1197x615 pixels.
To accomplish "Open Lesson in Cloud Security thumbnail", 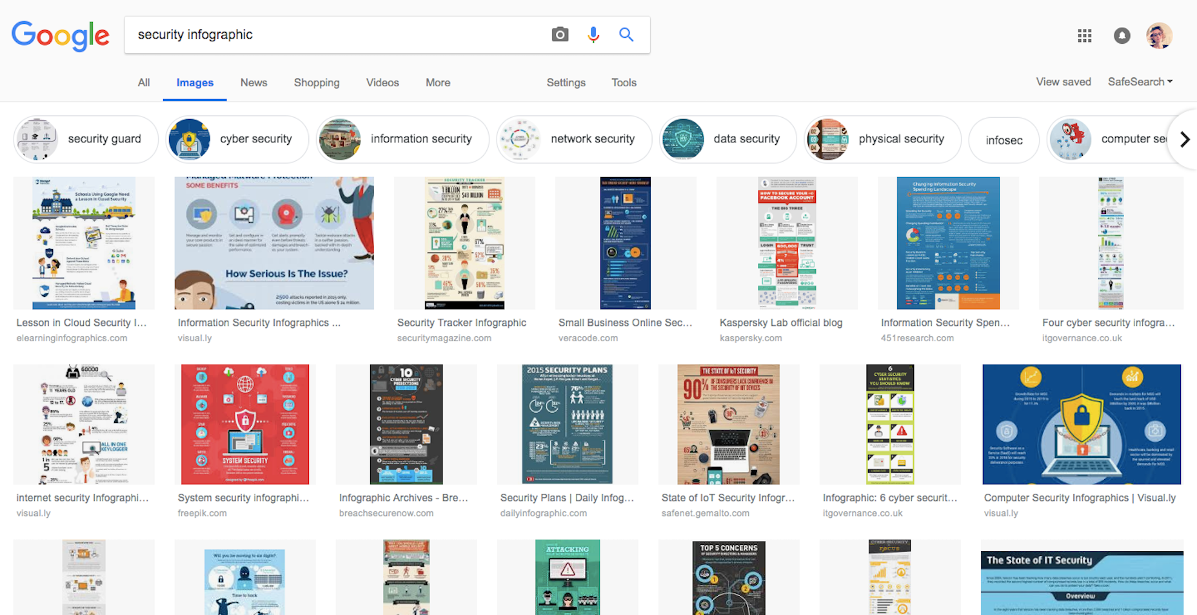I will 84,243.
